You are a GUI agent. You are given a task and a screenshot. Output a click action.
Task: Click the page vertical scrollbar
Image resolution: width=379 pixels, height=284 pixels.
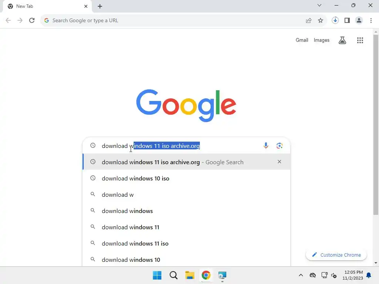click(376, 125)
